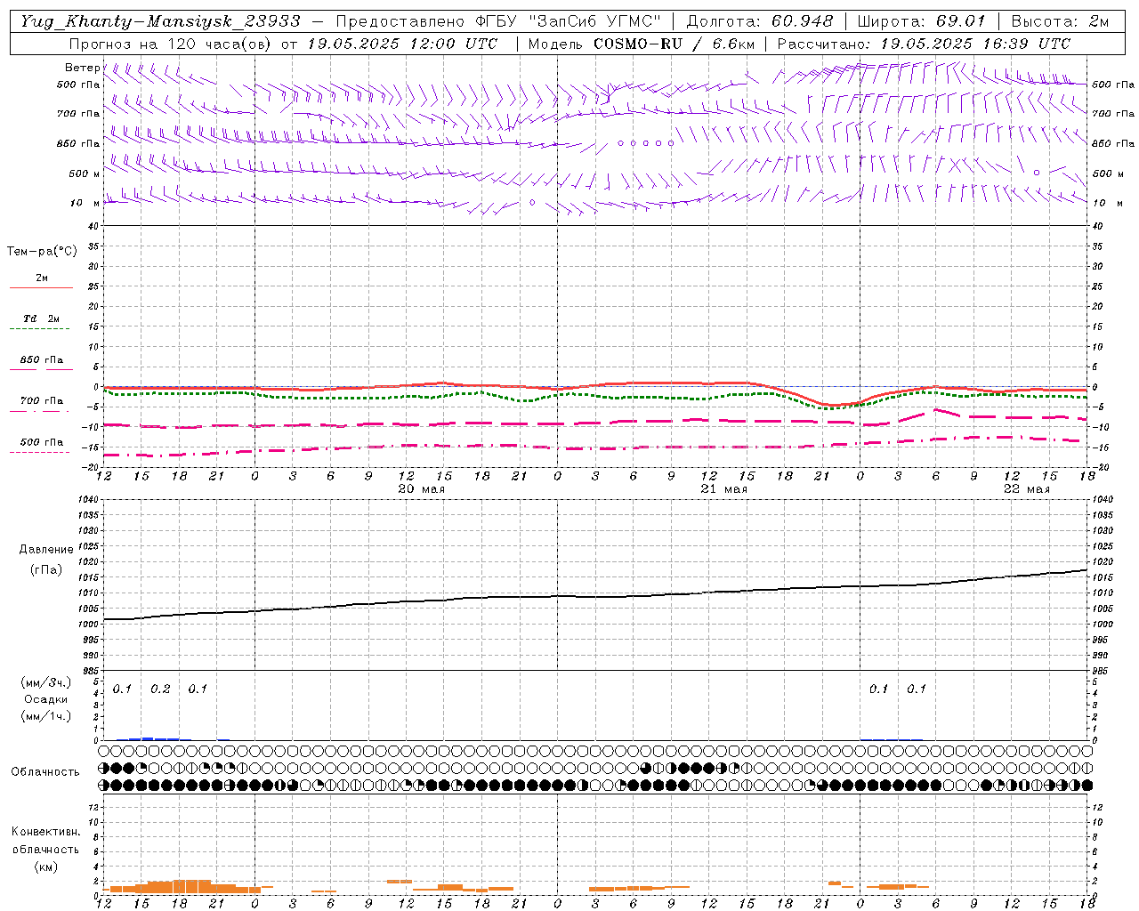The image size is (1139, 911).
Task: Click the (мм/3ч.) precipitation unit label
Action: (46, 682)
